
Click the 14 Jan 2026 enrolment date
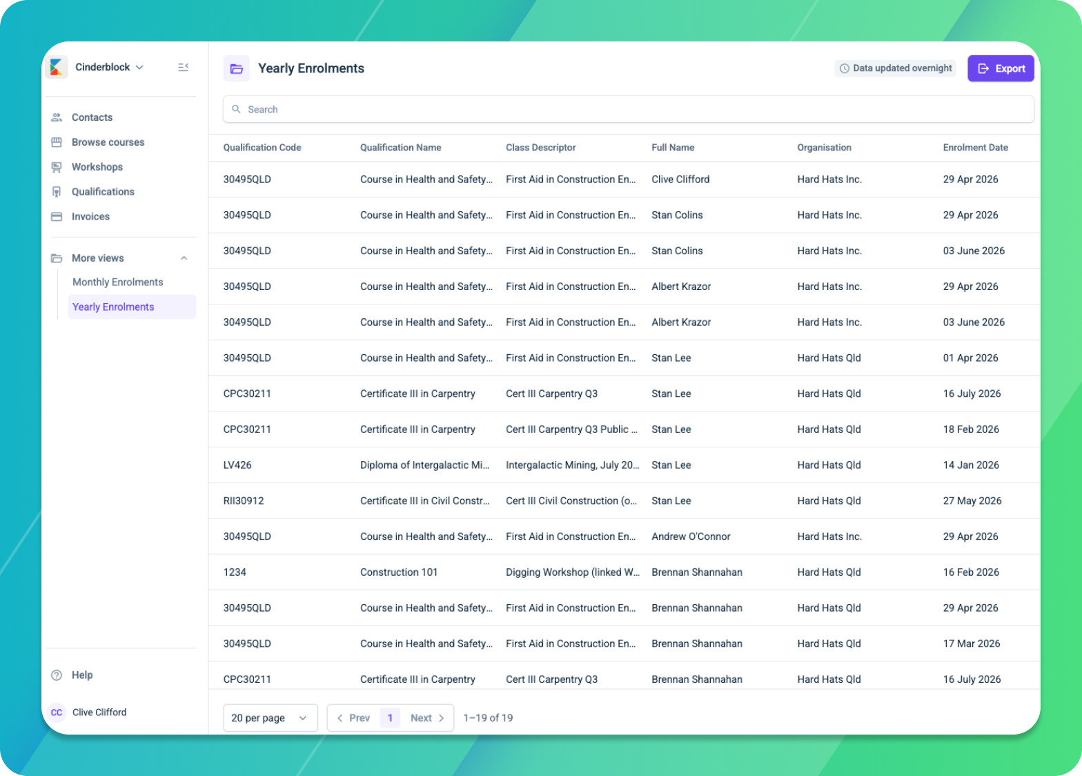pyautogui.click(x=971, y=465)
